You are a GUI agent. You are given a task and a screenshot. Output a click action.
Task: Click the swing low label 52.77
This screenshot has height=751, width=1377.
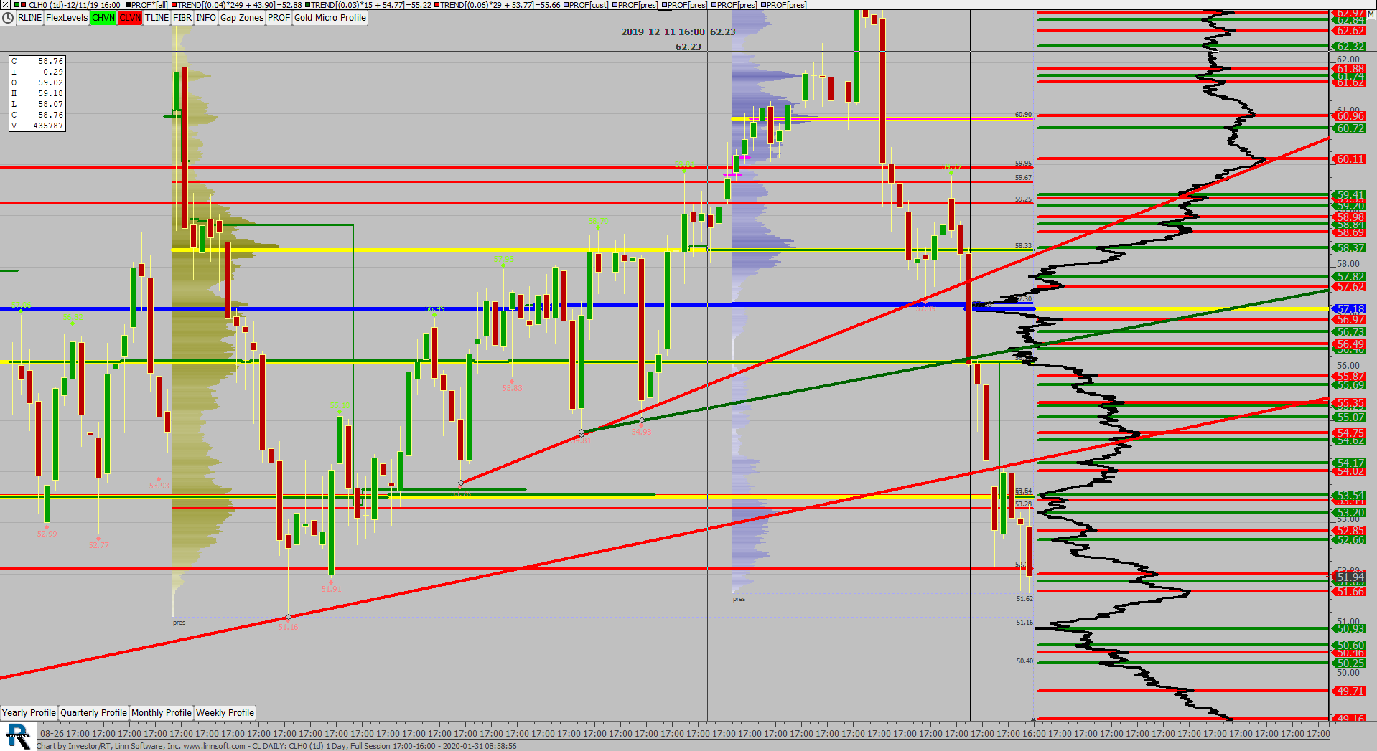click(x=98, y=545)
